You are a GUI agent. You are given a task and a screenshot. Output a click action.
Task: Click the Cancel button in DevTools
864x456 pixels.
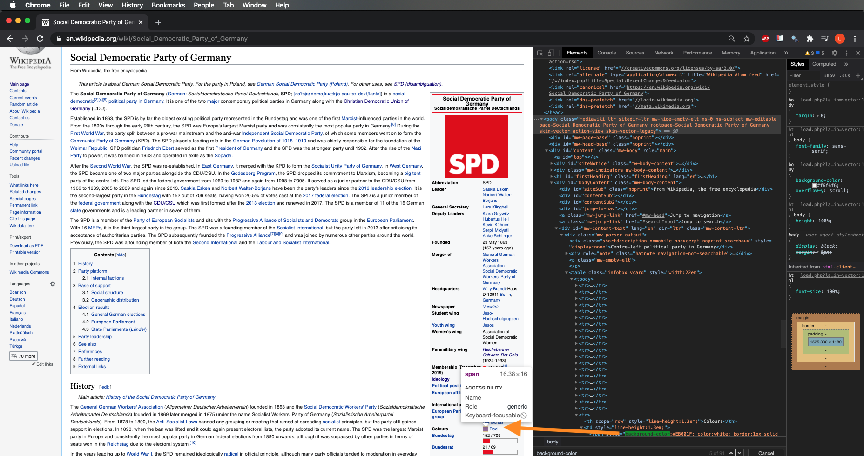766,452
